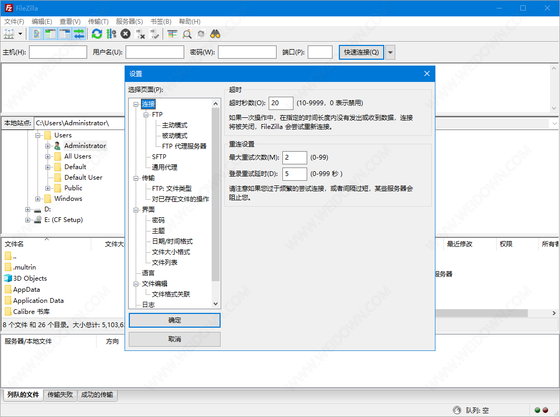The height and width of the screenshot is (417, 560).
Task: Select 语言 settings page
Action: pos(148,273)
